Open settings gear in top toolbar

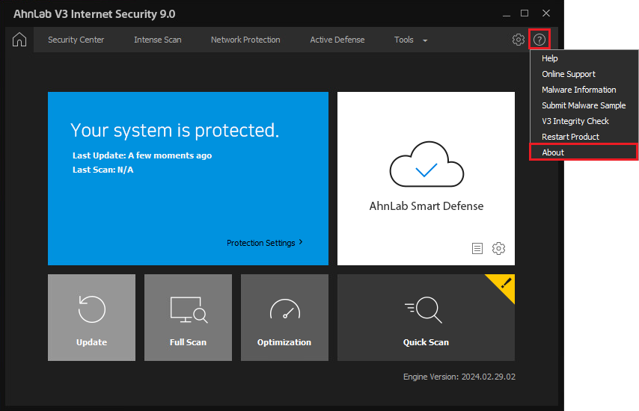(x=518, y=40)
